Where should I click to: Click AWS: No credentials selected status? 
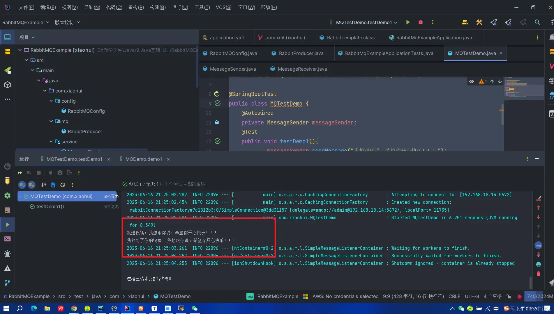click(345, 296)
